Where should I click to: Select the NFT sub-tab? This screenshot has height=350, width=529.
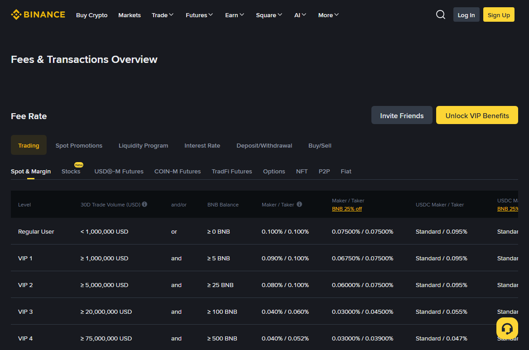point(302,171)
